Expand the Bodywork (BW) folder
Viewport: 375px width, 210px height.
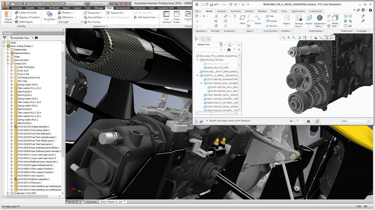[x=8, y=60]
